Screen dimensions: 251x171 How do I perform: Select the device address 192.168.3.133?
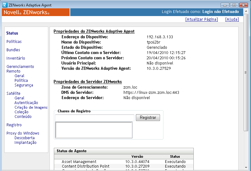(x=160, y=37)
